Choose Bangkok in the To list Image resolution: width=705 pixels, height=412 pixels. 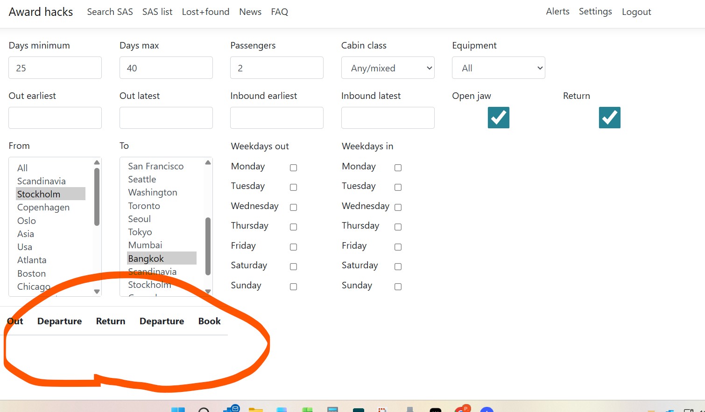point(162,258)
